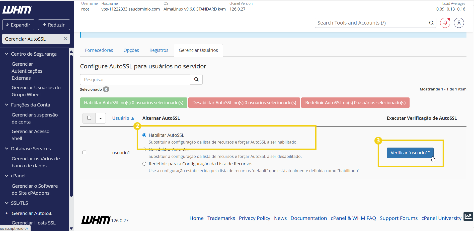Switch to the Fornecedores tab
Image resolution: width=474 pixels, height=231 pixels.
(x=99, y=50)
